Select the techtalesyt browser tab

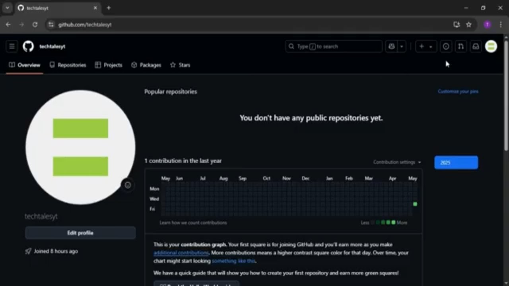click(x=57, y=8)
